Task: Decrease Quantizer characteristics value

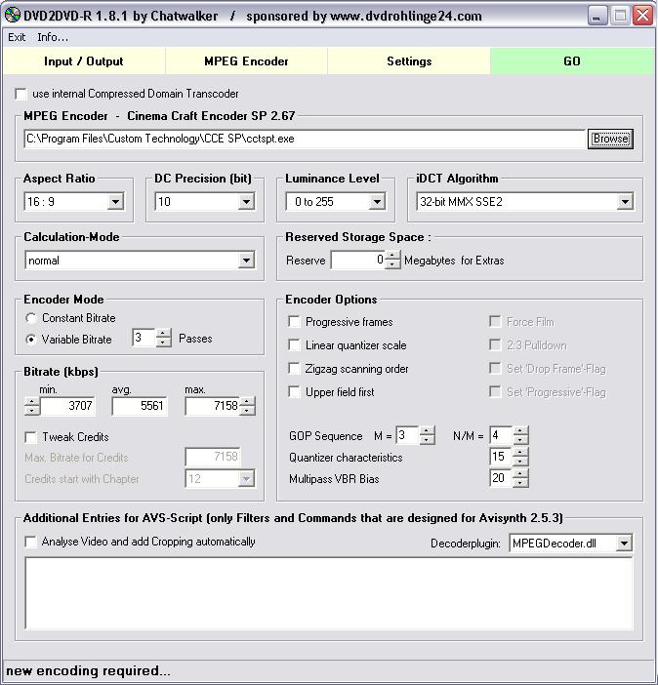Action: pyautogui.click(x=520, y=462)
